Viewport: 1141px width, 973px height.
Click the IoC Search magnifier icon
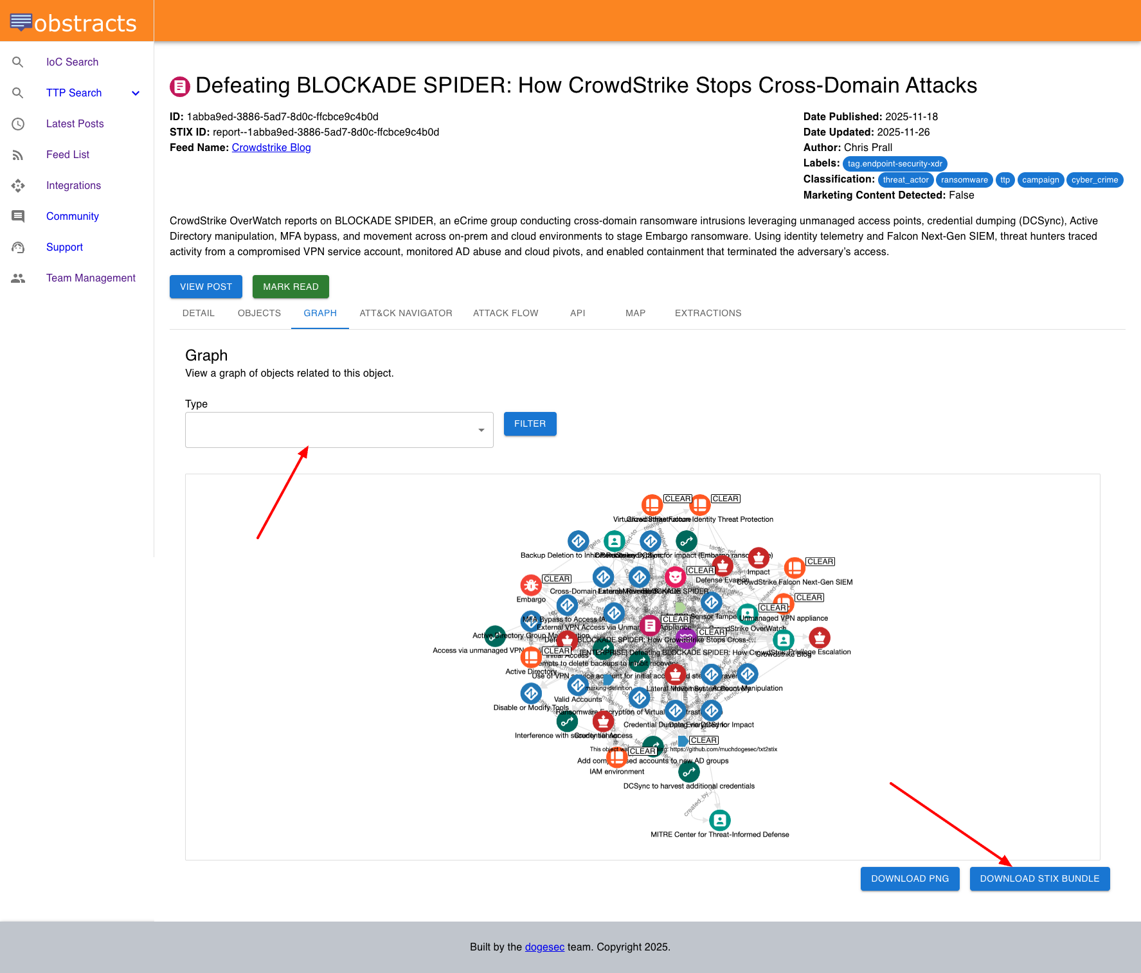[18, 62]
